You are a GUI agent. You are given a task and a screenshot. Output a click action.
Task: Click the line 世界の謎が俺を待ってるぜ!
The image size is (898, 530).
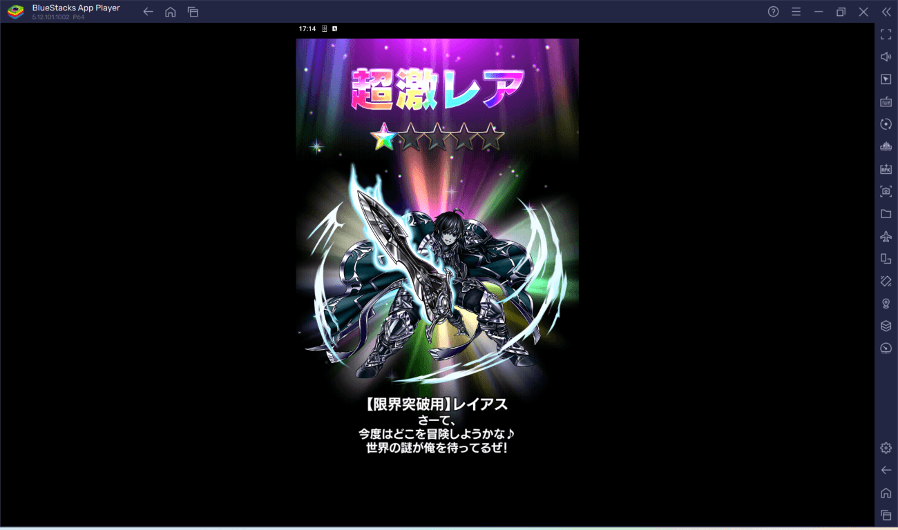437,448
